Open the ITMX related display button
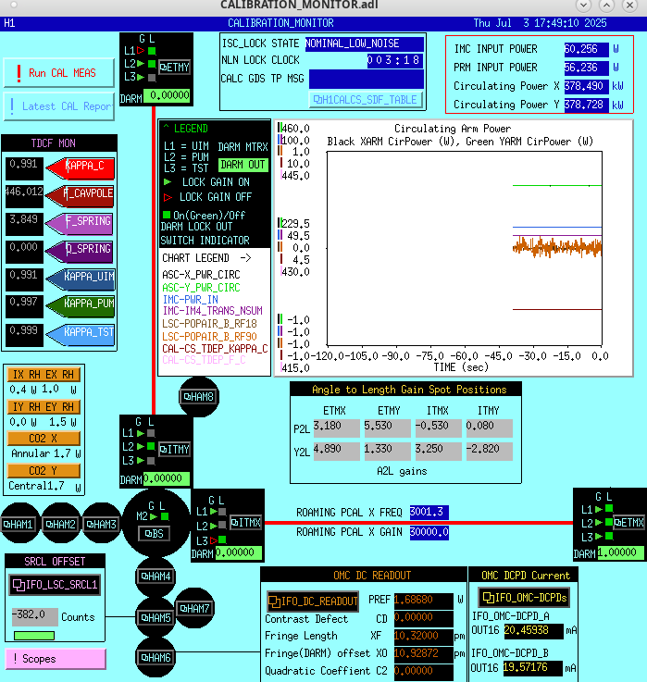 tap(246, 523)
